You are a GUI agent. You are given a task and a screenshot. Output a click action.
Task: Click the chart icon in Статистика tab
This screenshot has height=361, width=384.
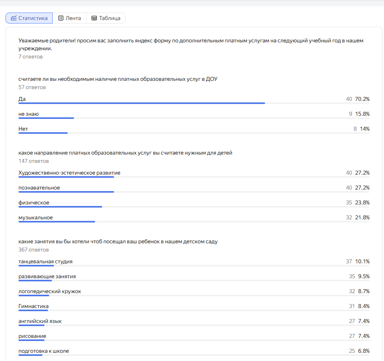tap(14, 18)
